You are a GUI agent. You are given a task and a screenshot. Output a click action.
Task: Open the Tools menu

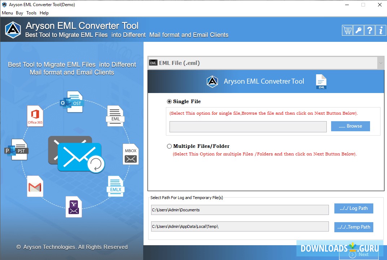coord(31,13)
